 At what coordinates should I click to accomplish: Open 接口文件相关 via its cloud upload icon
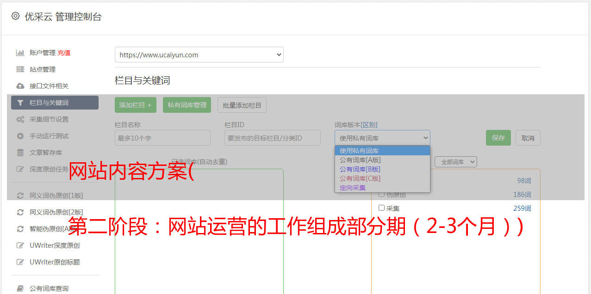click(x=20, y=86)
